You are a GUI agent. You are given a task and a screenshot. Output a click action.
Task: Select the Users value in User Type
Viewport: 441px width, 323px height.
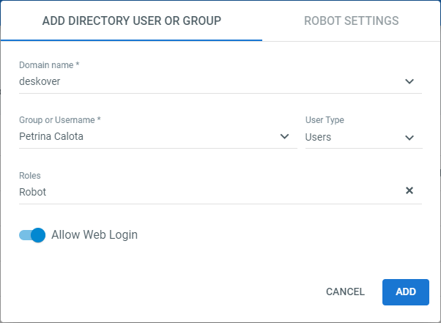(x=318, y=137)
